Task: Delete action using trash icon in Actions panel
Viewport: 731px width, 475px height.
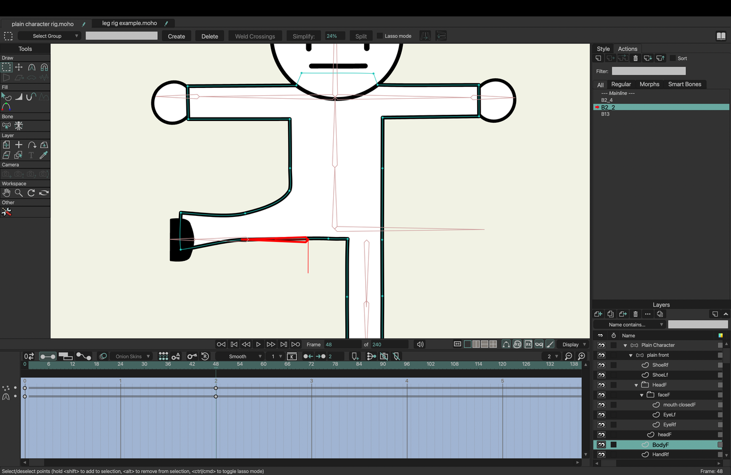Action: (635, 58)
